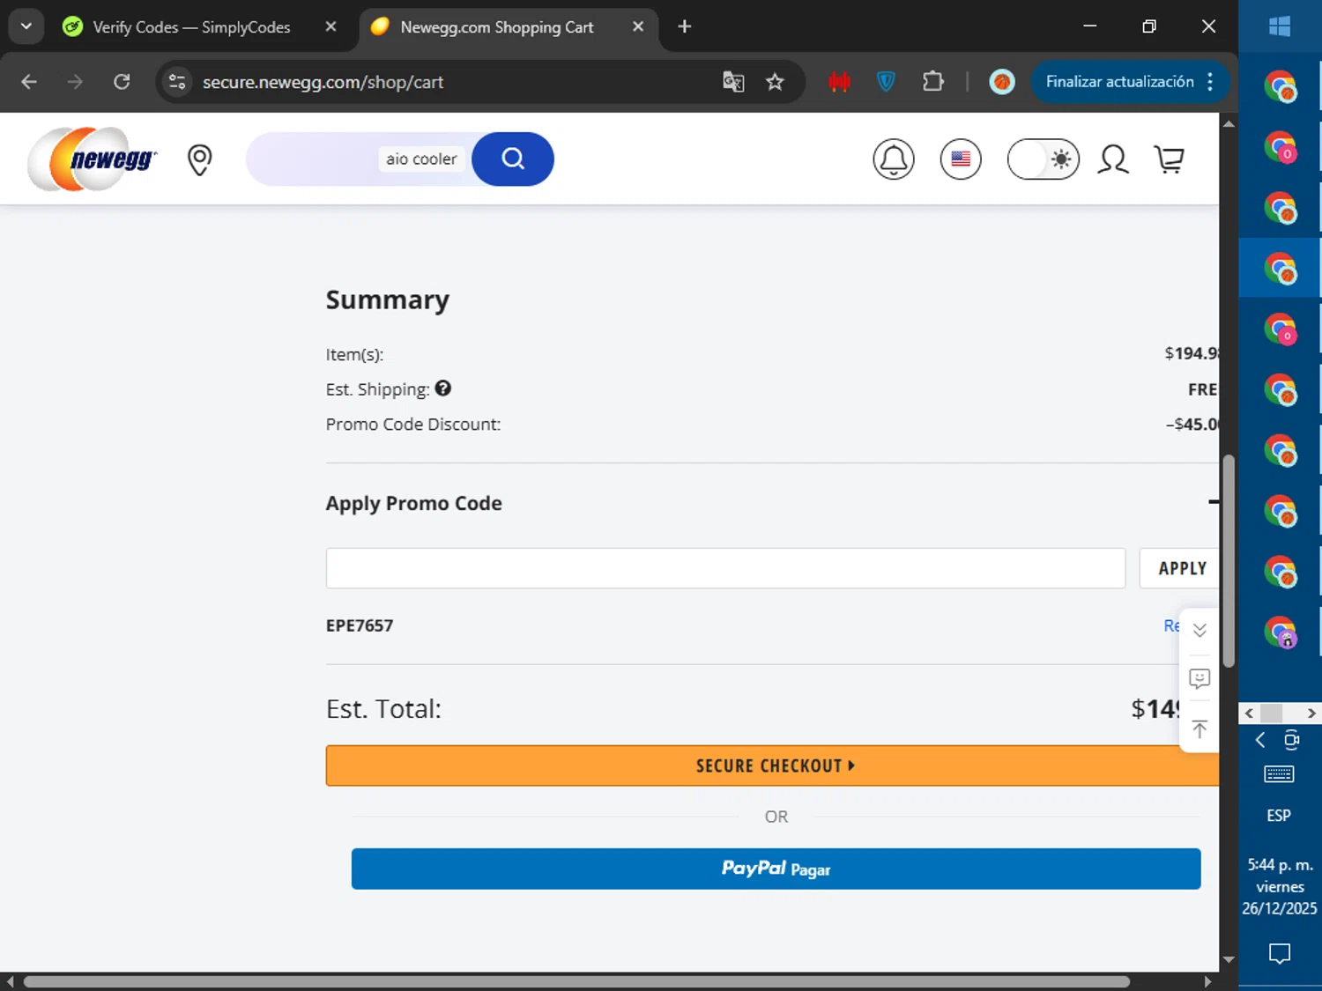Image resolution: width=1322 pixels, height=991 pixels.
Task: Open the user account icon
Action: (1112, 159)
